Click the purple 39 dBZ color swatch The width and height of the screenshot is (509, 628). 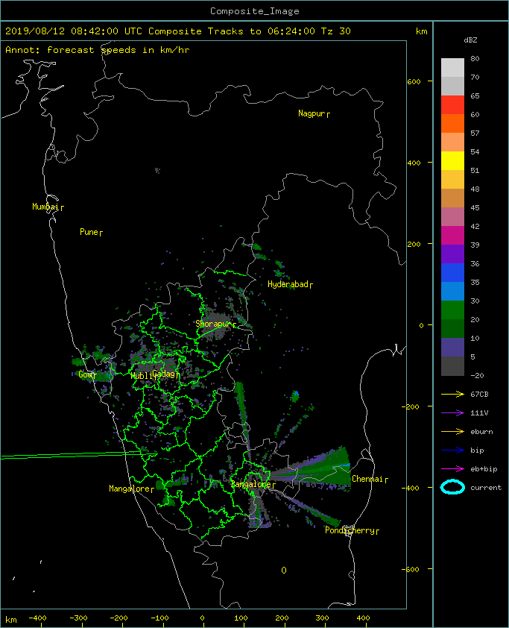click(x=452, y=254)
